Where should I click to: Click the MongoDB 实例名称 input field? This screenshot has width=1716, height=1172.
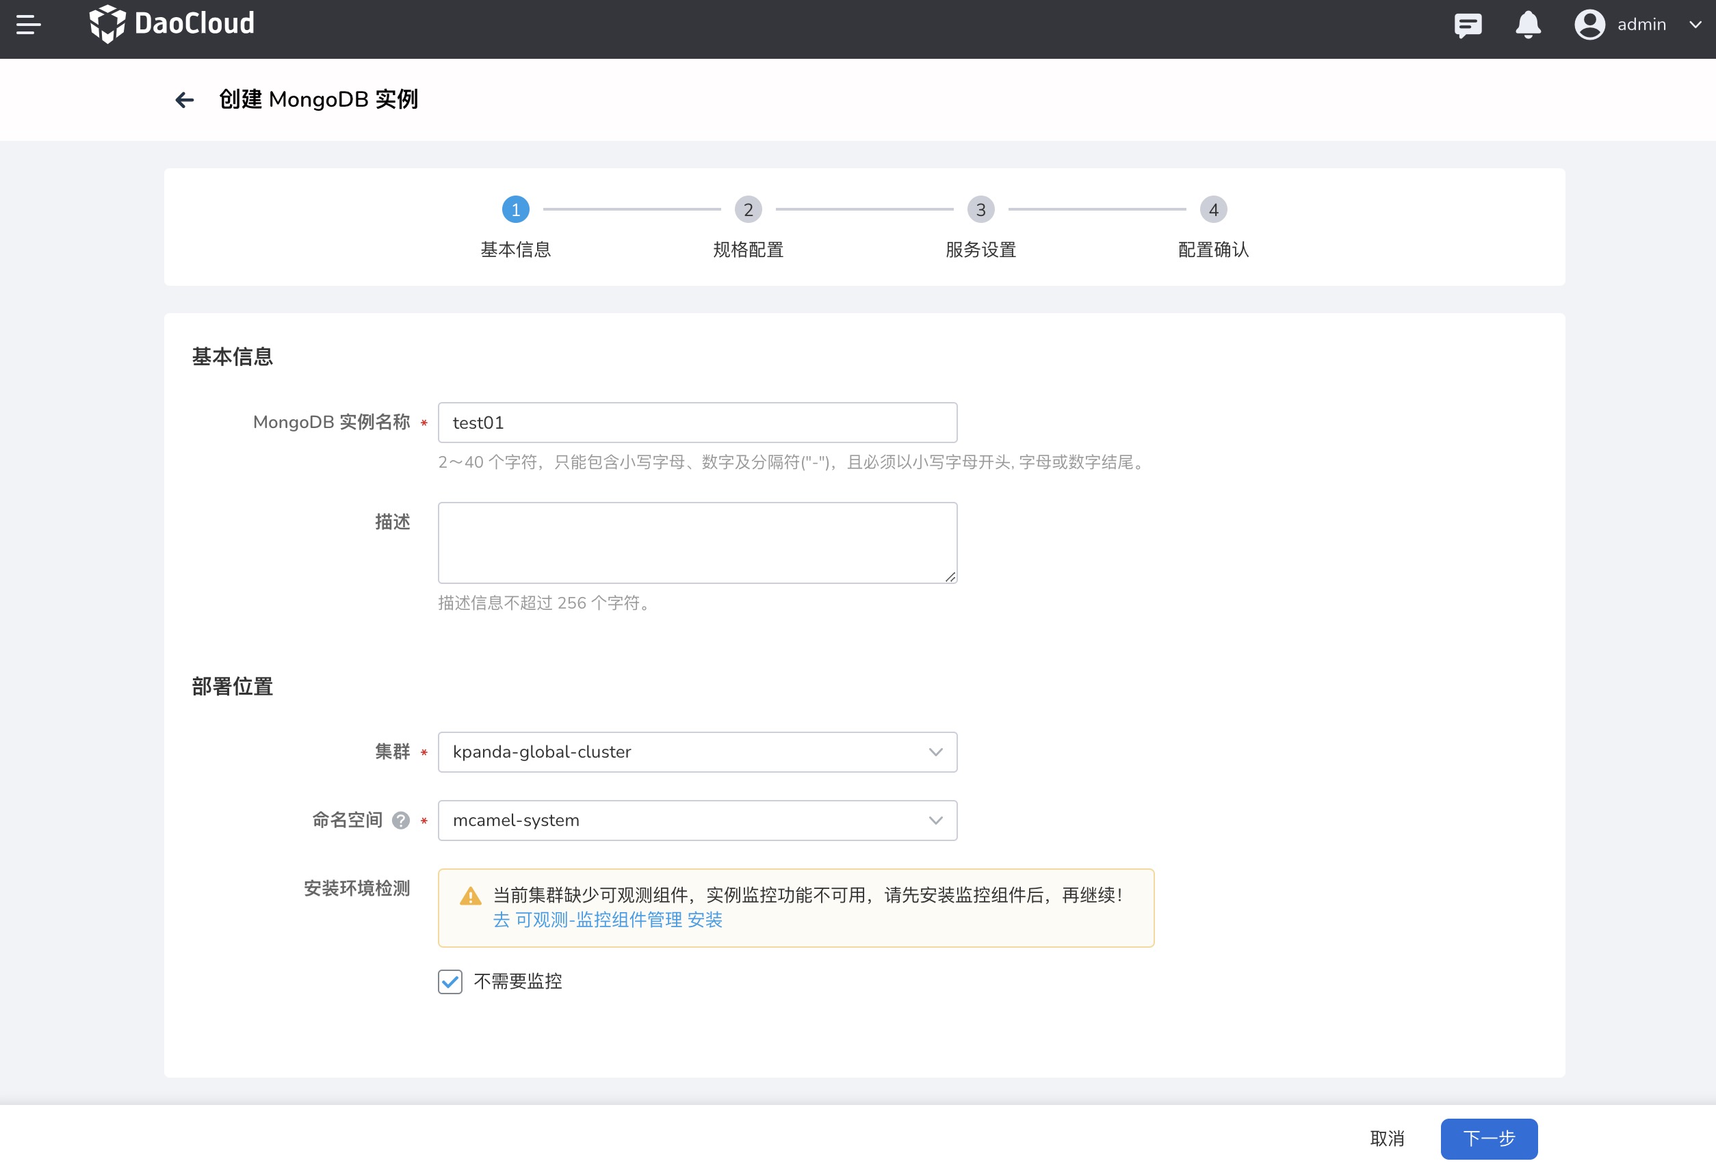pyautogui.click(x=697, y=422)
